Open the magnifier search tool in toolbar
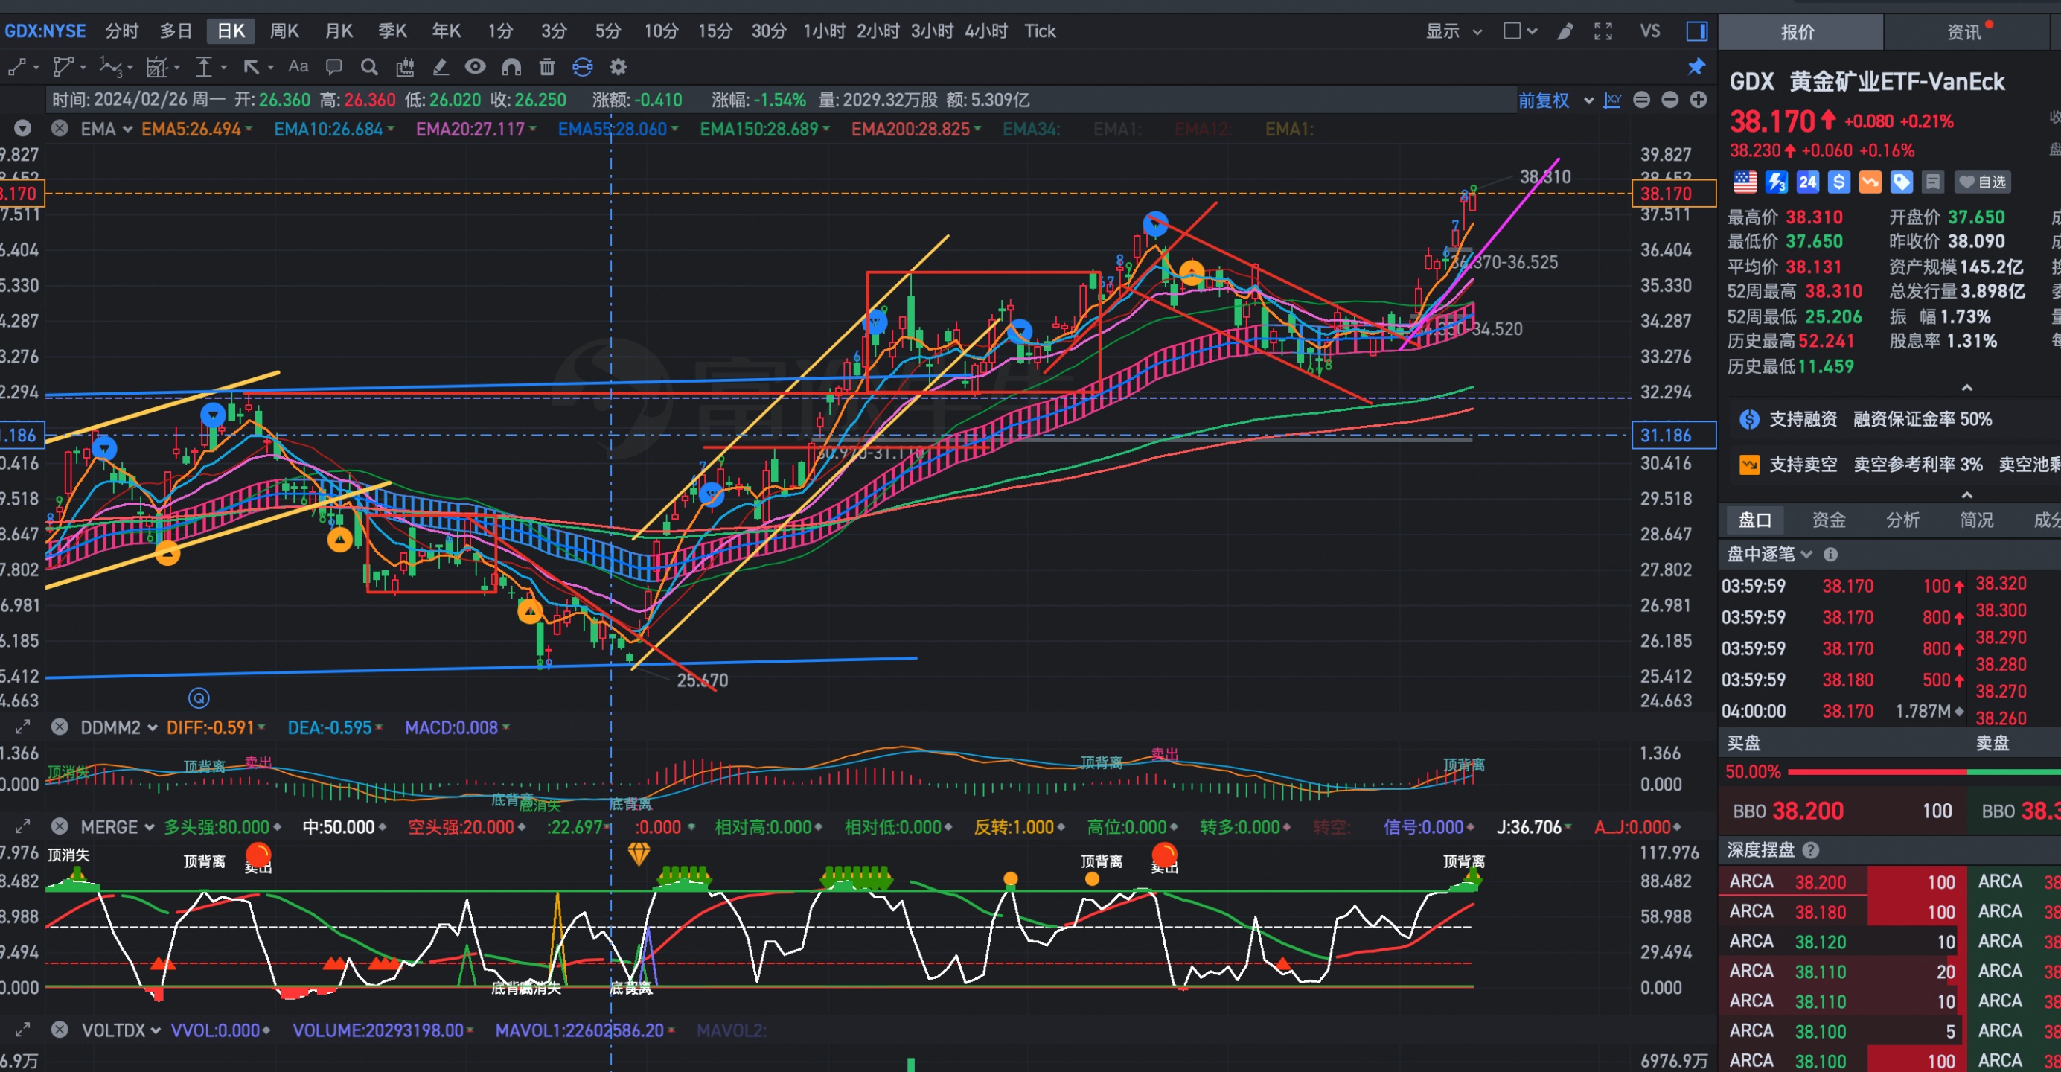This screenshot has width=2061, height=1072. point(369,67)
